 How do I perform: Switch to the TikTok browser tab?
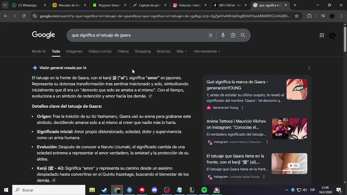pos(230,5)
